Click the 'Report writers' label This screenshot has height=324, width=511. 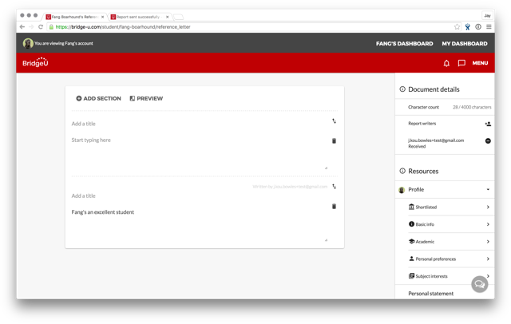pos(422,124)
